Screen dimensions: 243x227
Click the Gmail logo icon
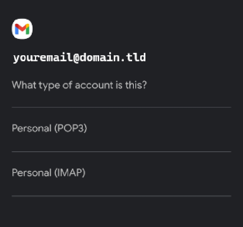22,29
